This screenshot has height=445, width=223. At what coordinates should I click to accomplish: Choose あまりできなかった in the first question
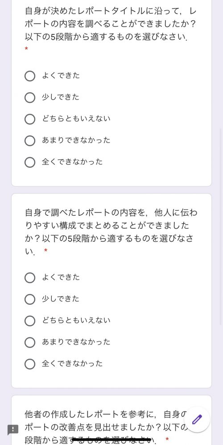[x=30, y=140]
